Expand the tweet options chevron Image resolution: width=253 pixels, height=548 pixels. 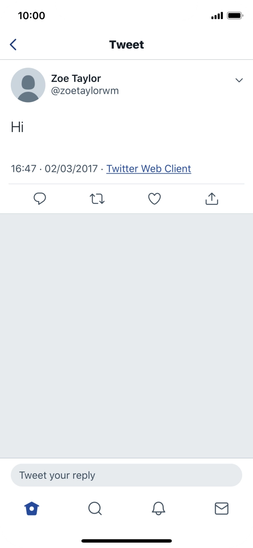(x=239, y=80)
